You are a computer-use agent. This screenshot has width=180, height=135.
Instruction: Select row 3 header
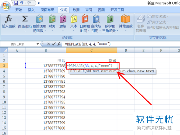(x=4, y=66)
